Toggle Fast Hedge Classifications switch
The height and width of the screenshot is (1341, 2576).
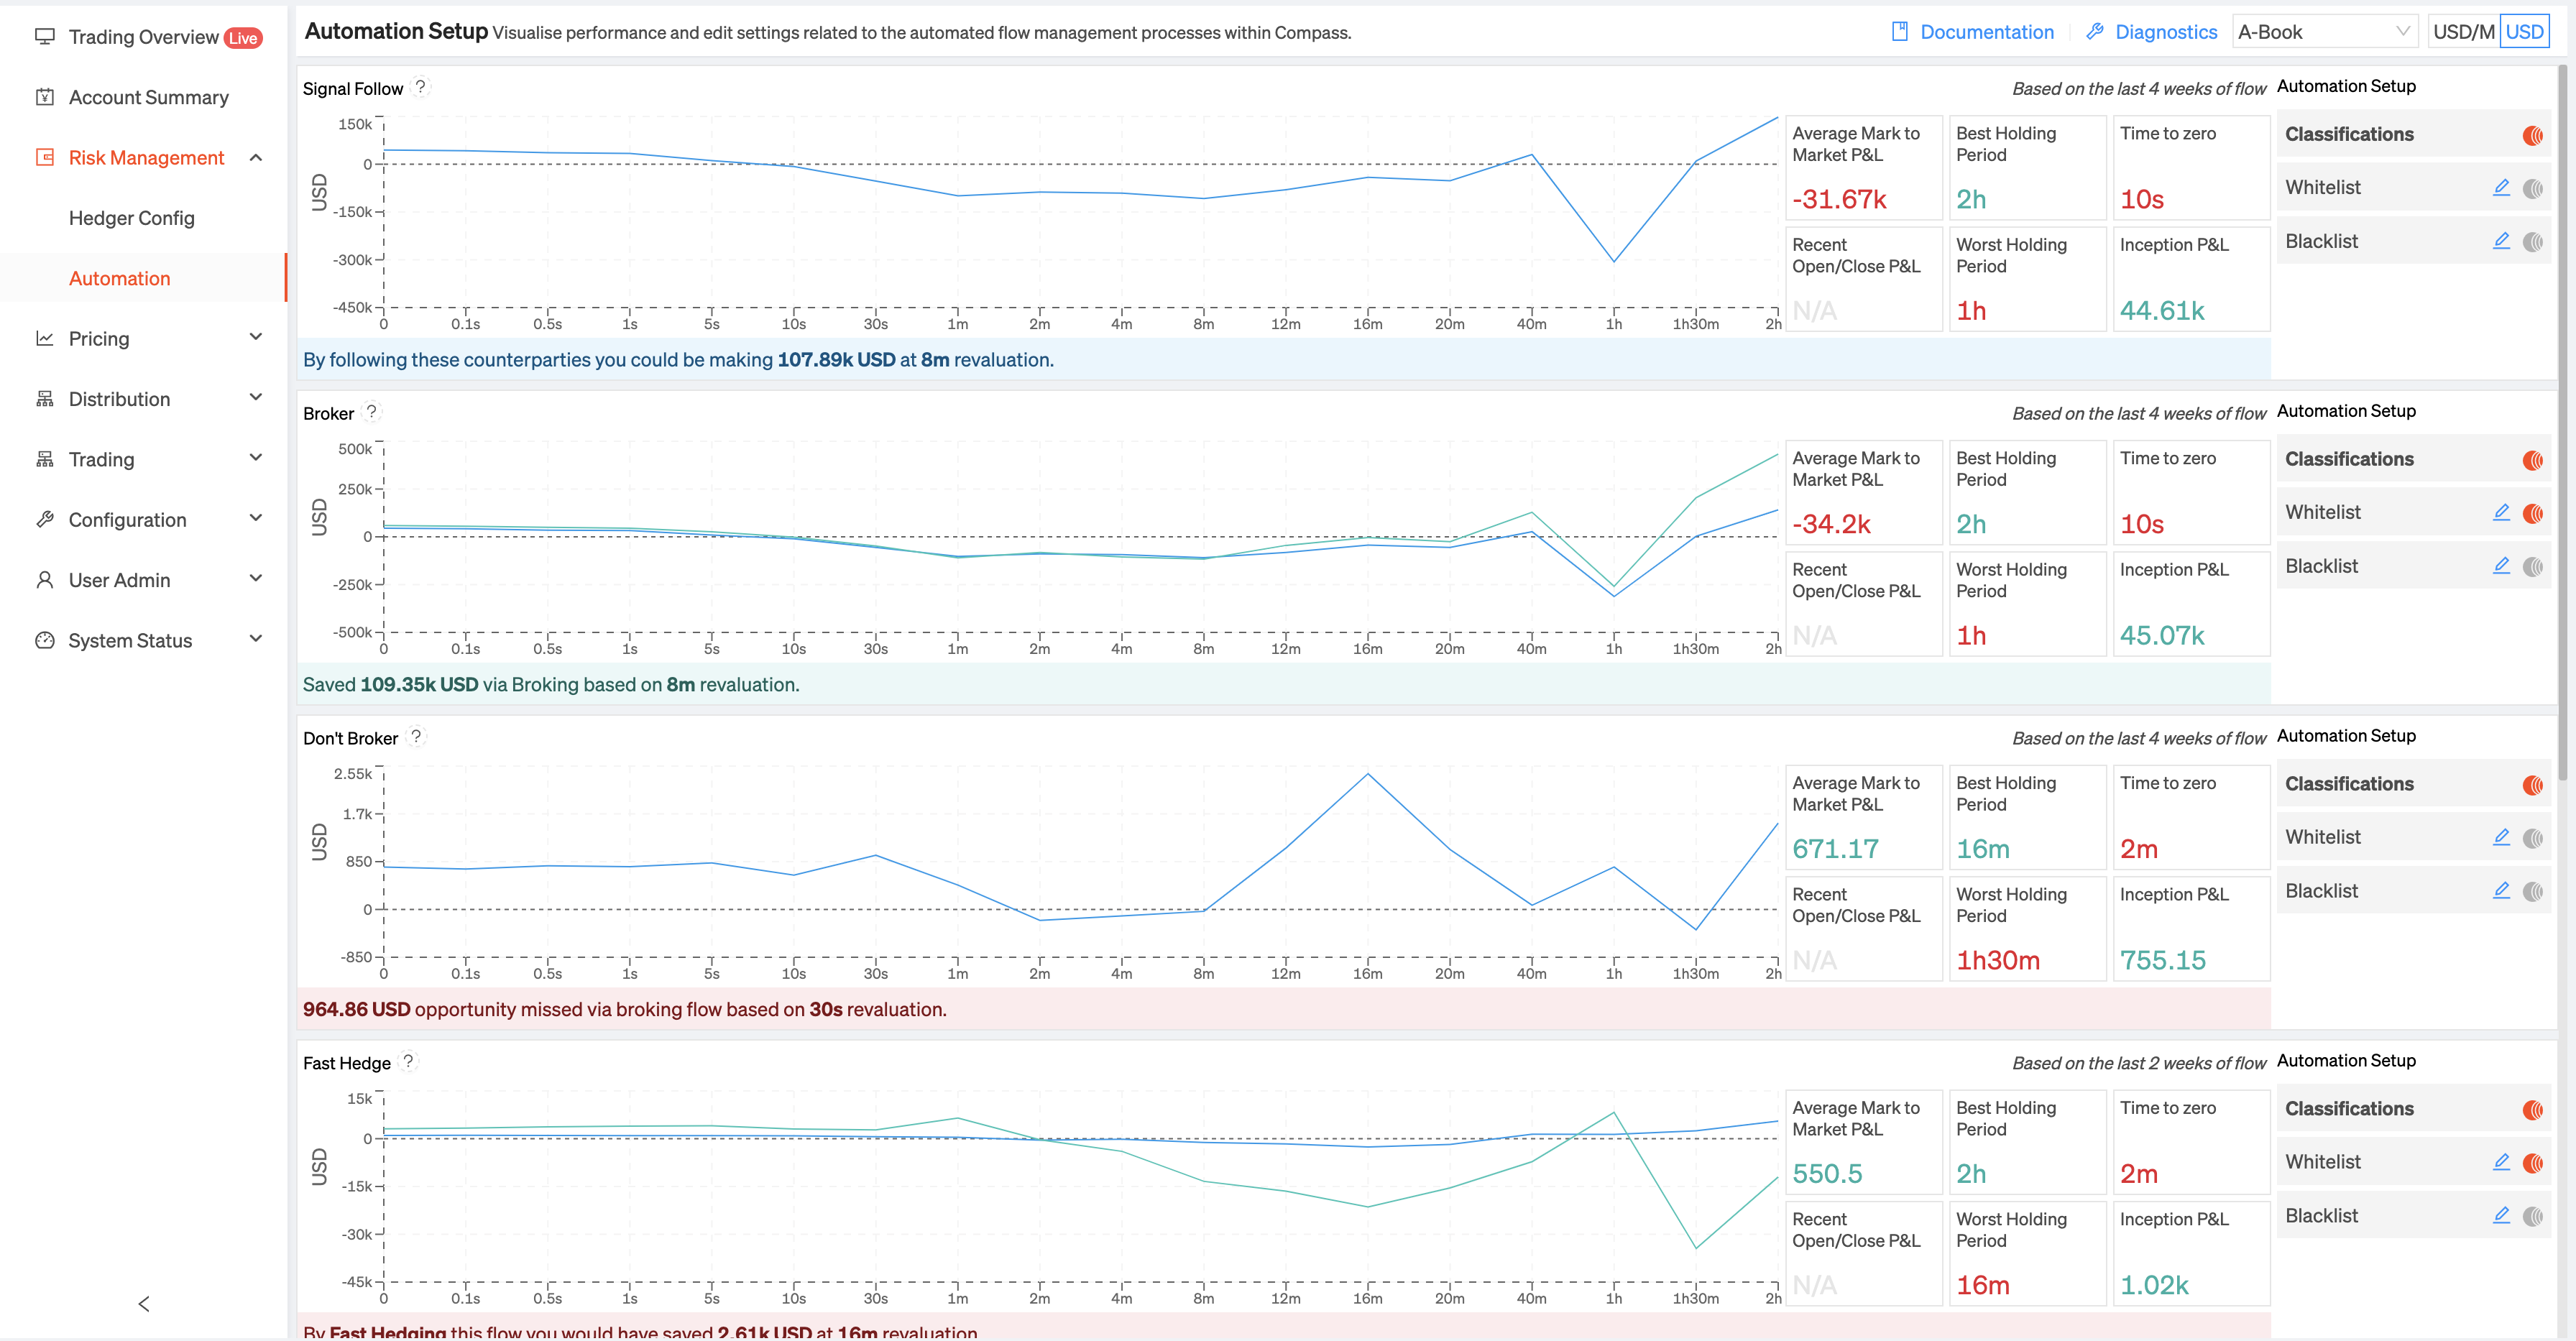[x=2532, y=1110]
